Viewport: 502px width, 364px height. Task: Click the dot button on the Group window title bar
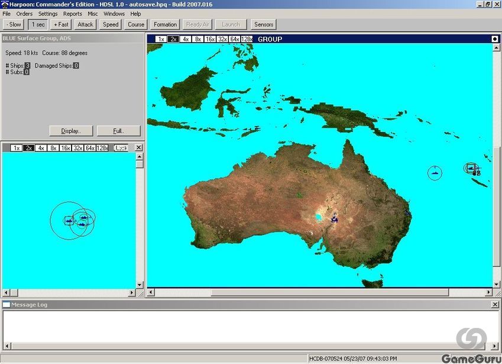495,39
